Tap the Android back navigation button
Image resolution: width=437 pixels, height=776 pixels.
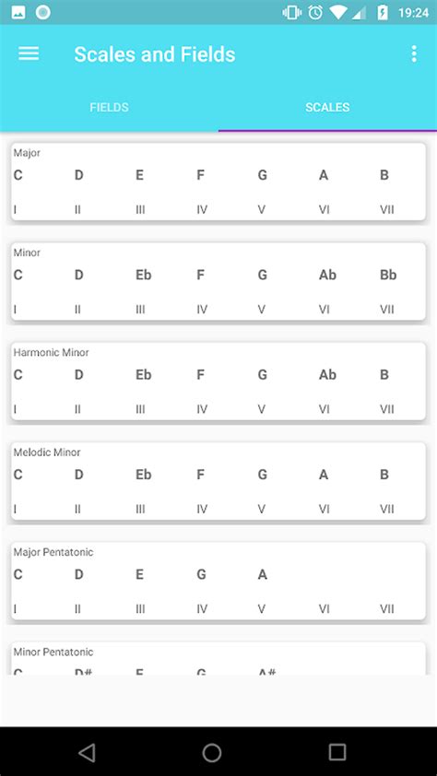87,753
